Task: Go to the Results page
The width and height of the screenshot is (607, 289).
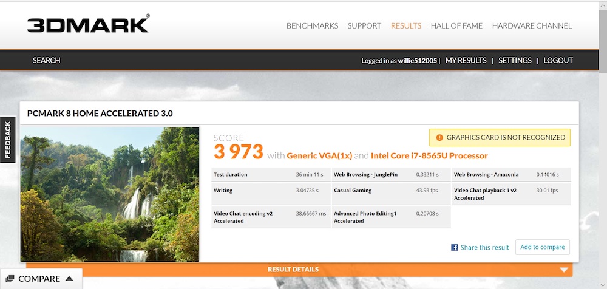Action: [x=406, y=26]
